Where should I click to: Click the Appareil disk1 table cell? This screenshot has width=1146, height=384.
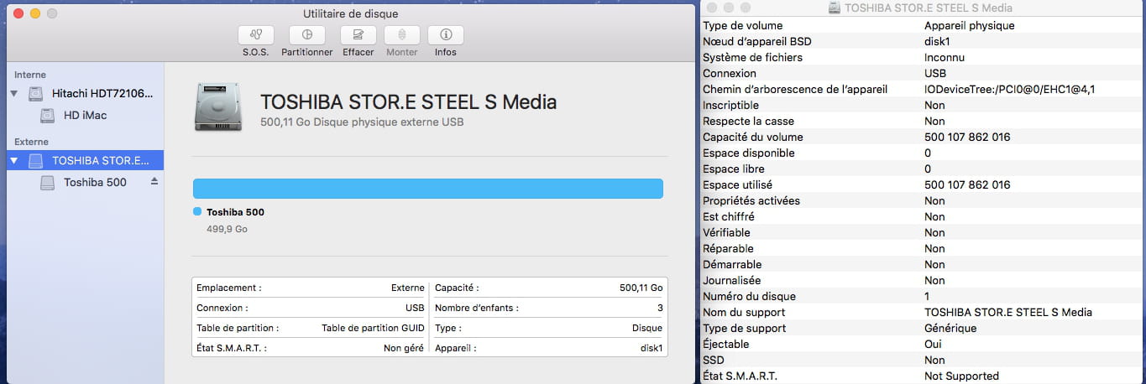(x=548, y=348)
